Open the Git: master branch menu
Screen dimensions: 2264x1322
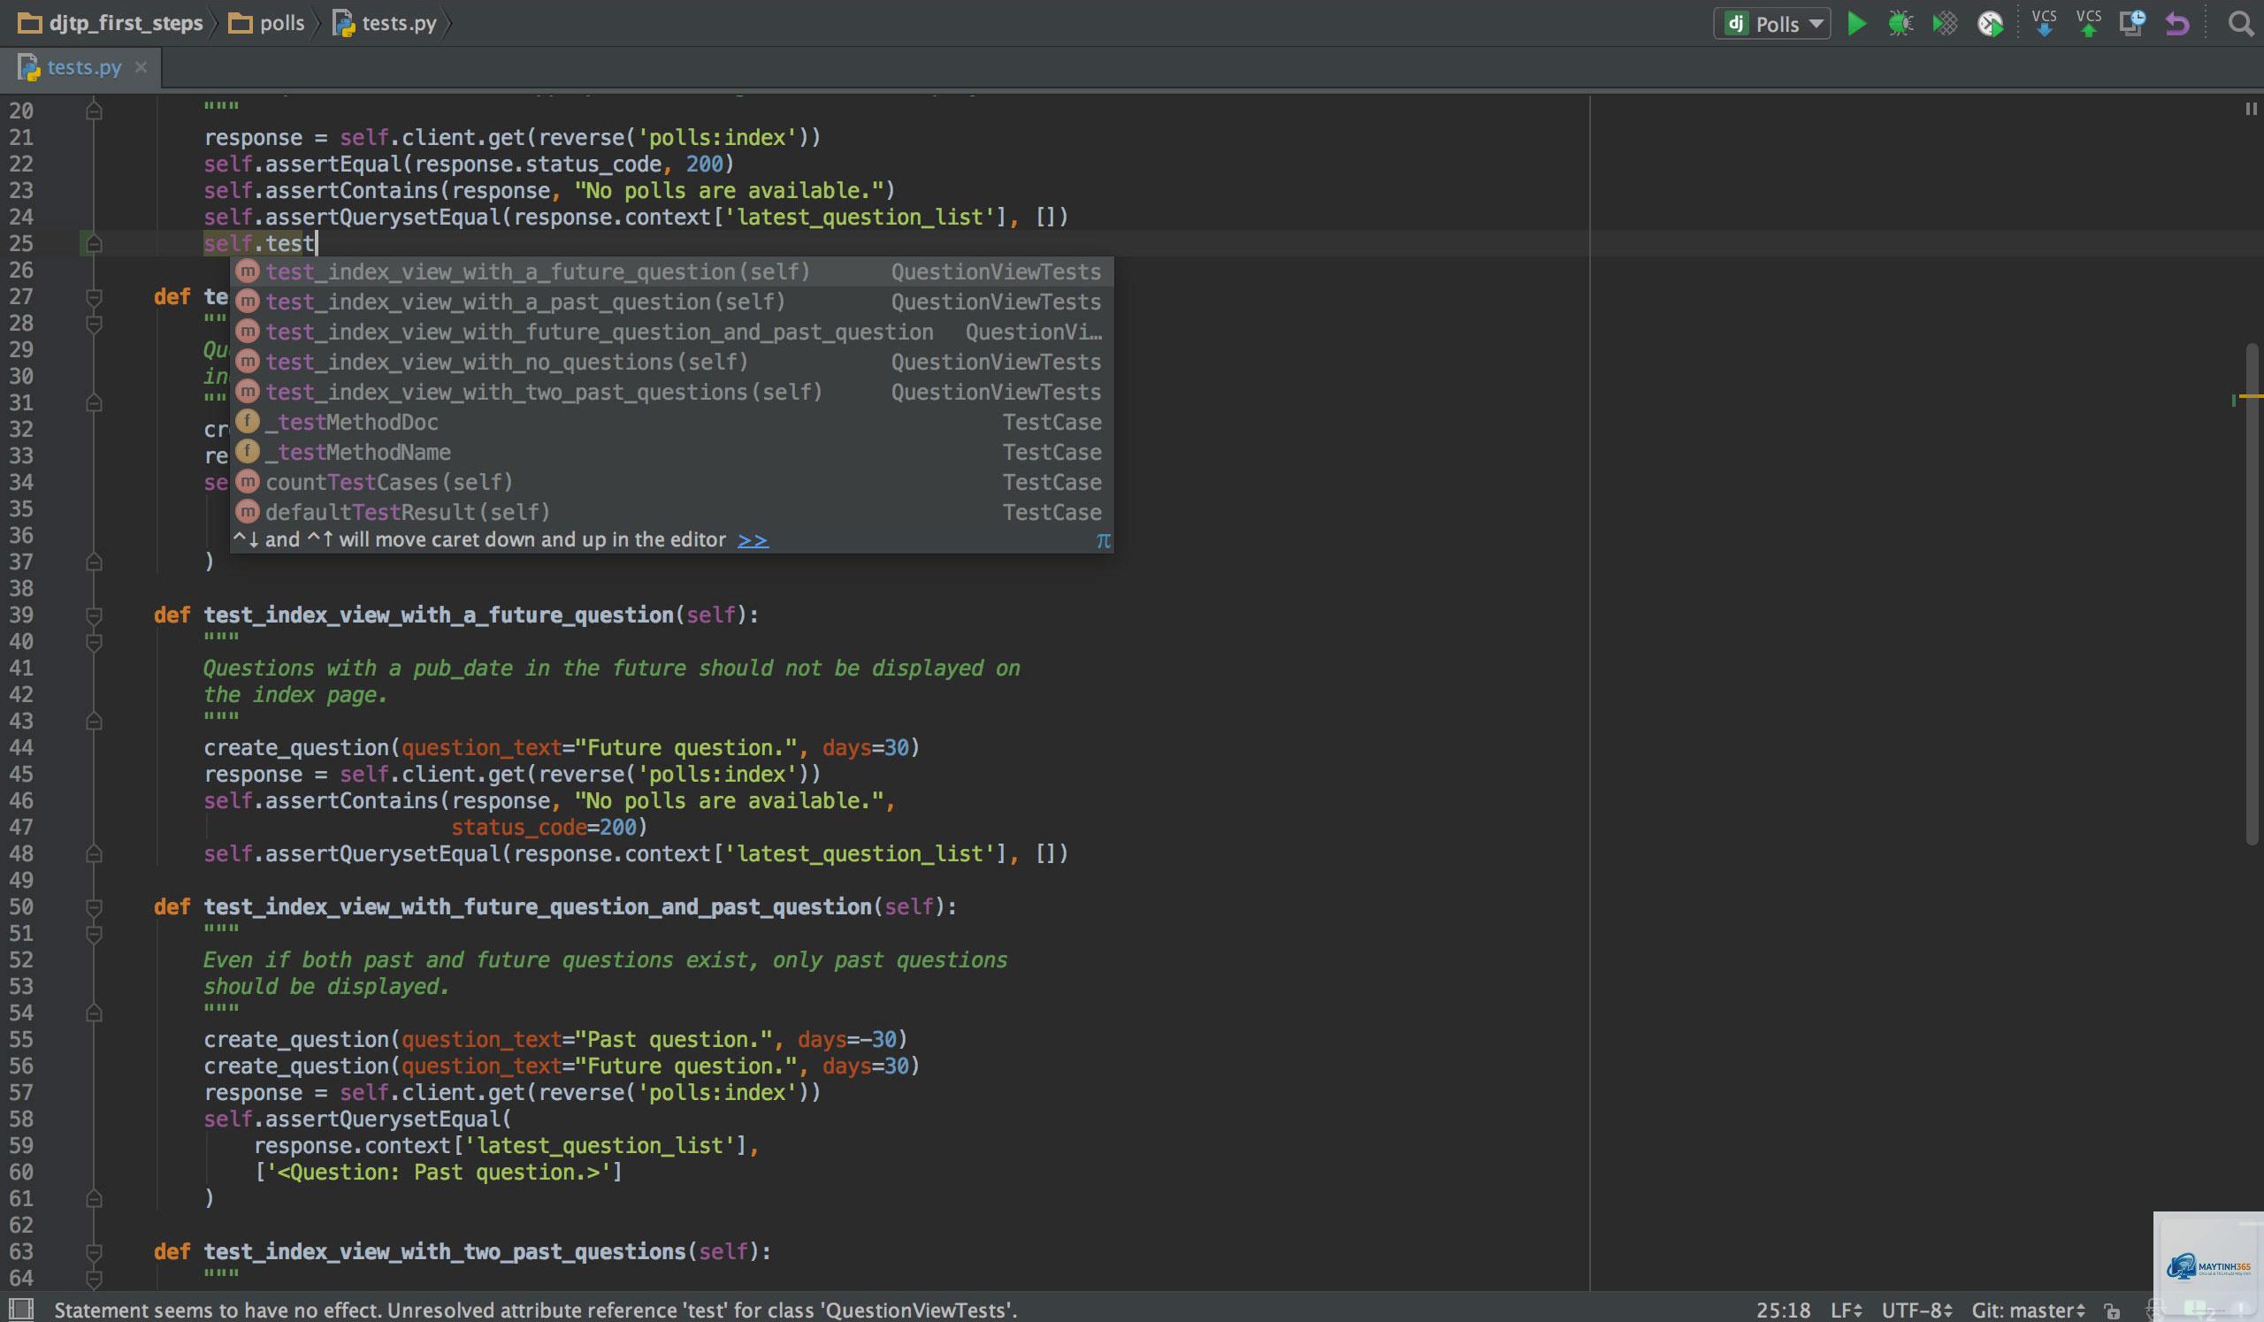[2028, 1311]
